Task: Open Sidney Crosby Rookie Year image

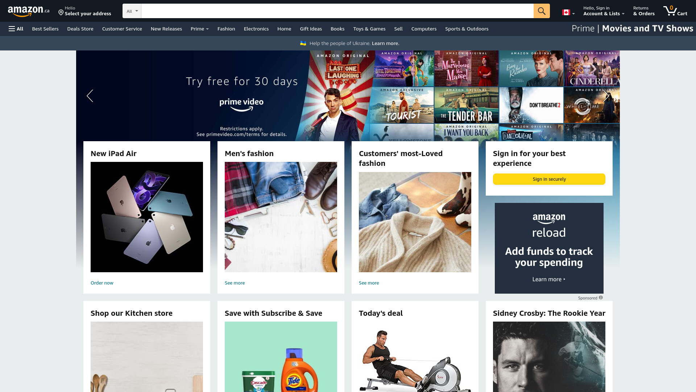Action: coord(549,357)
